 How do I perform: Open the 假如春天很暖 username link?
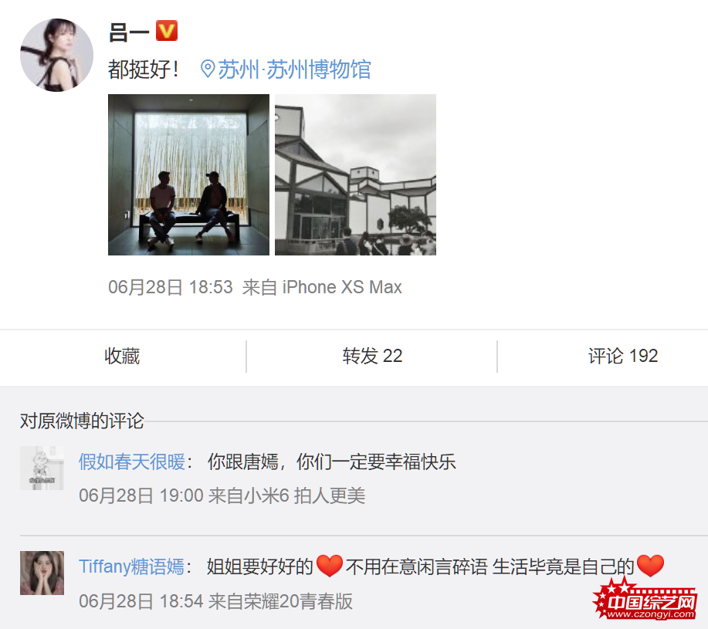(x=132, y=462)
